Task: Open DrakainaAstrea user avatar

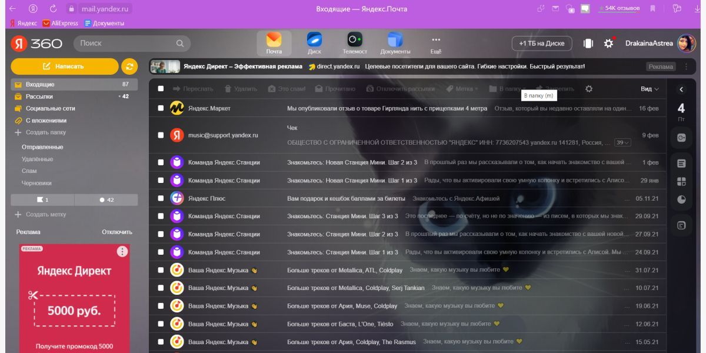Action: (686, 43)
